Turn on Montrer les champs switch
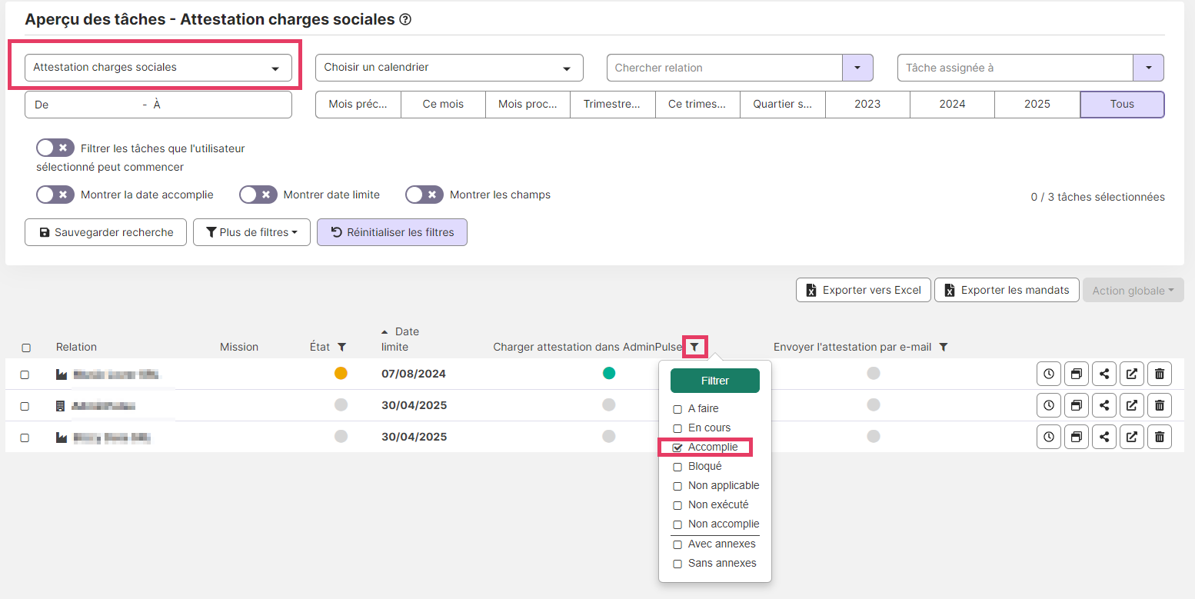1195x599 pixels. [424, 195]
